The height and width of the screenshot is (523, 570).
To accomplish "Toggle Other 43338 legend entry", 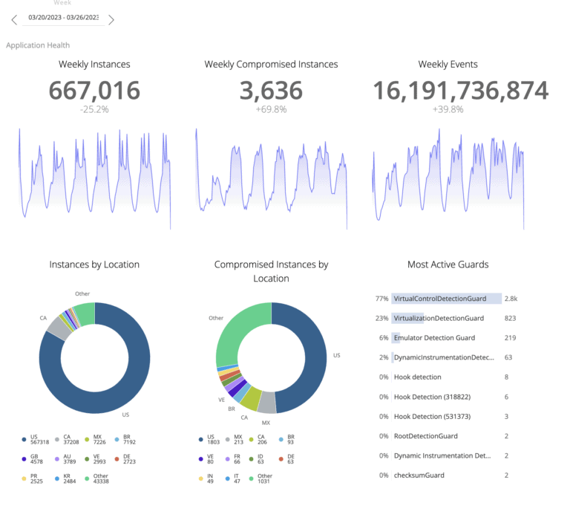I will [96, 479].
